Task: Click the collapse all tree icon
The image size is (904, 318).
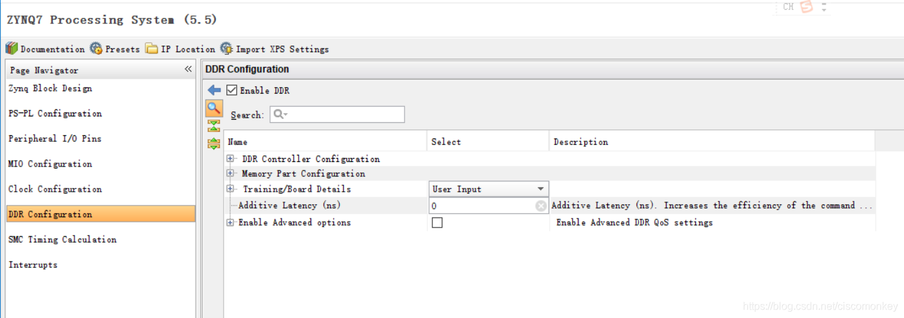Action: [x=214, y=126]
